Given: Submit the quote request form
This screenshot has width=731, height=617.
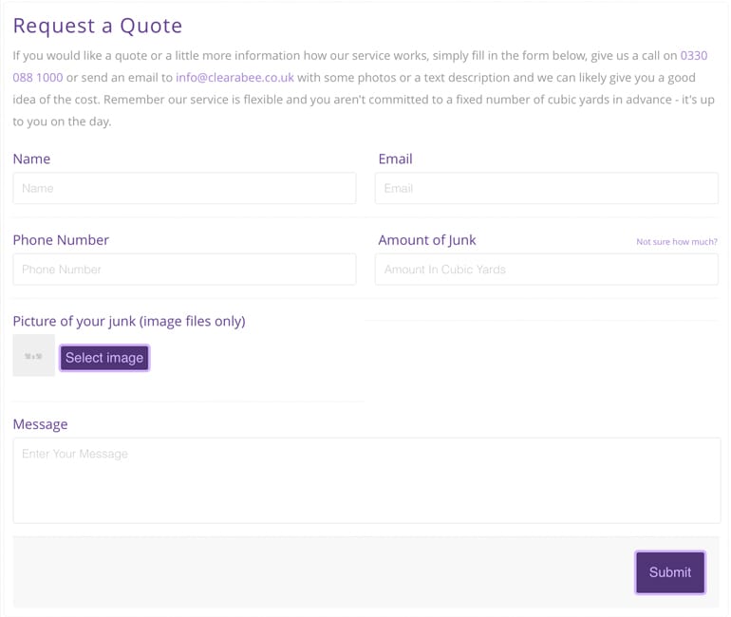Looking at the screenshot, I should click(x=669, y=572).
